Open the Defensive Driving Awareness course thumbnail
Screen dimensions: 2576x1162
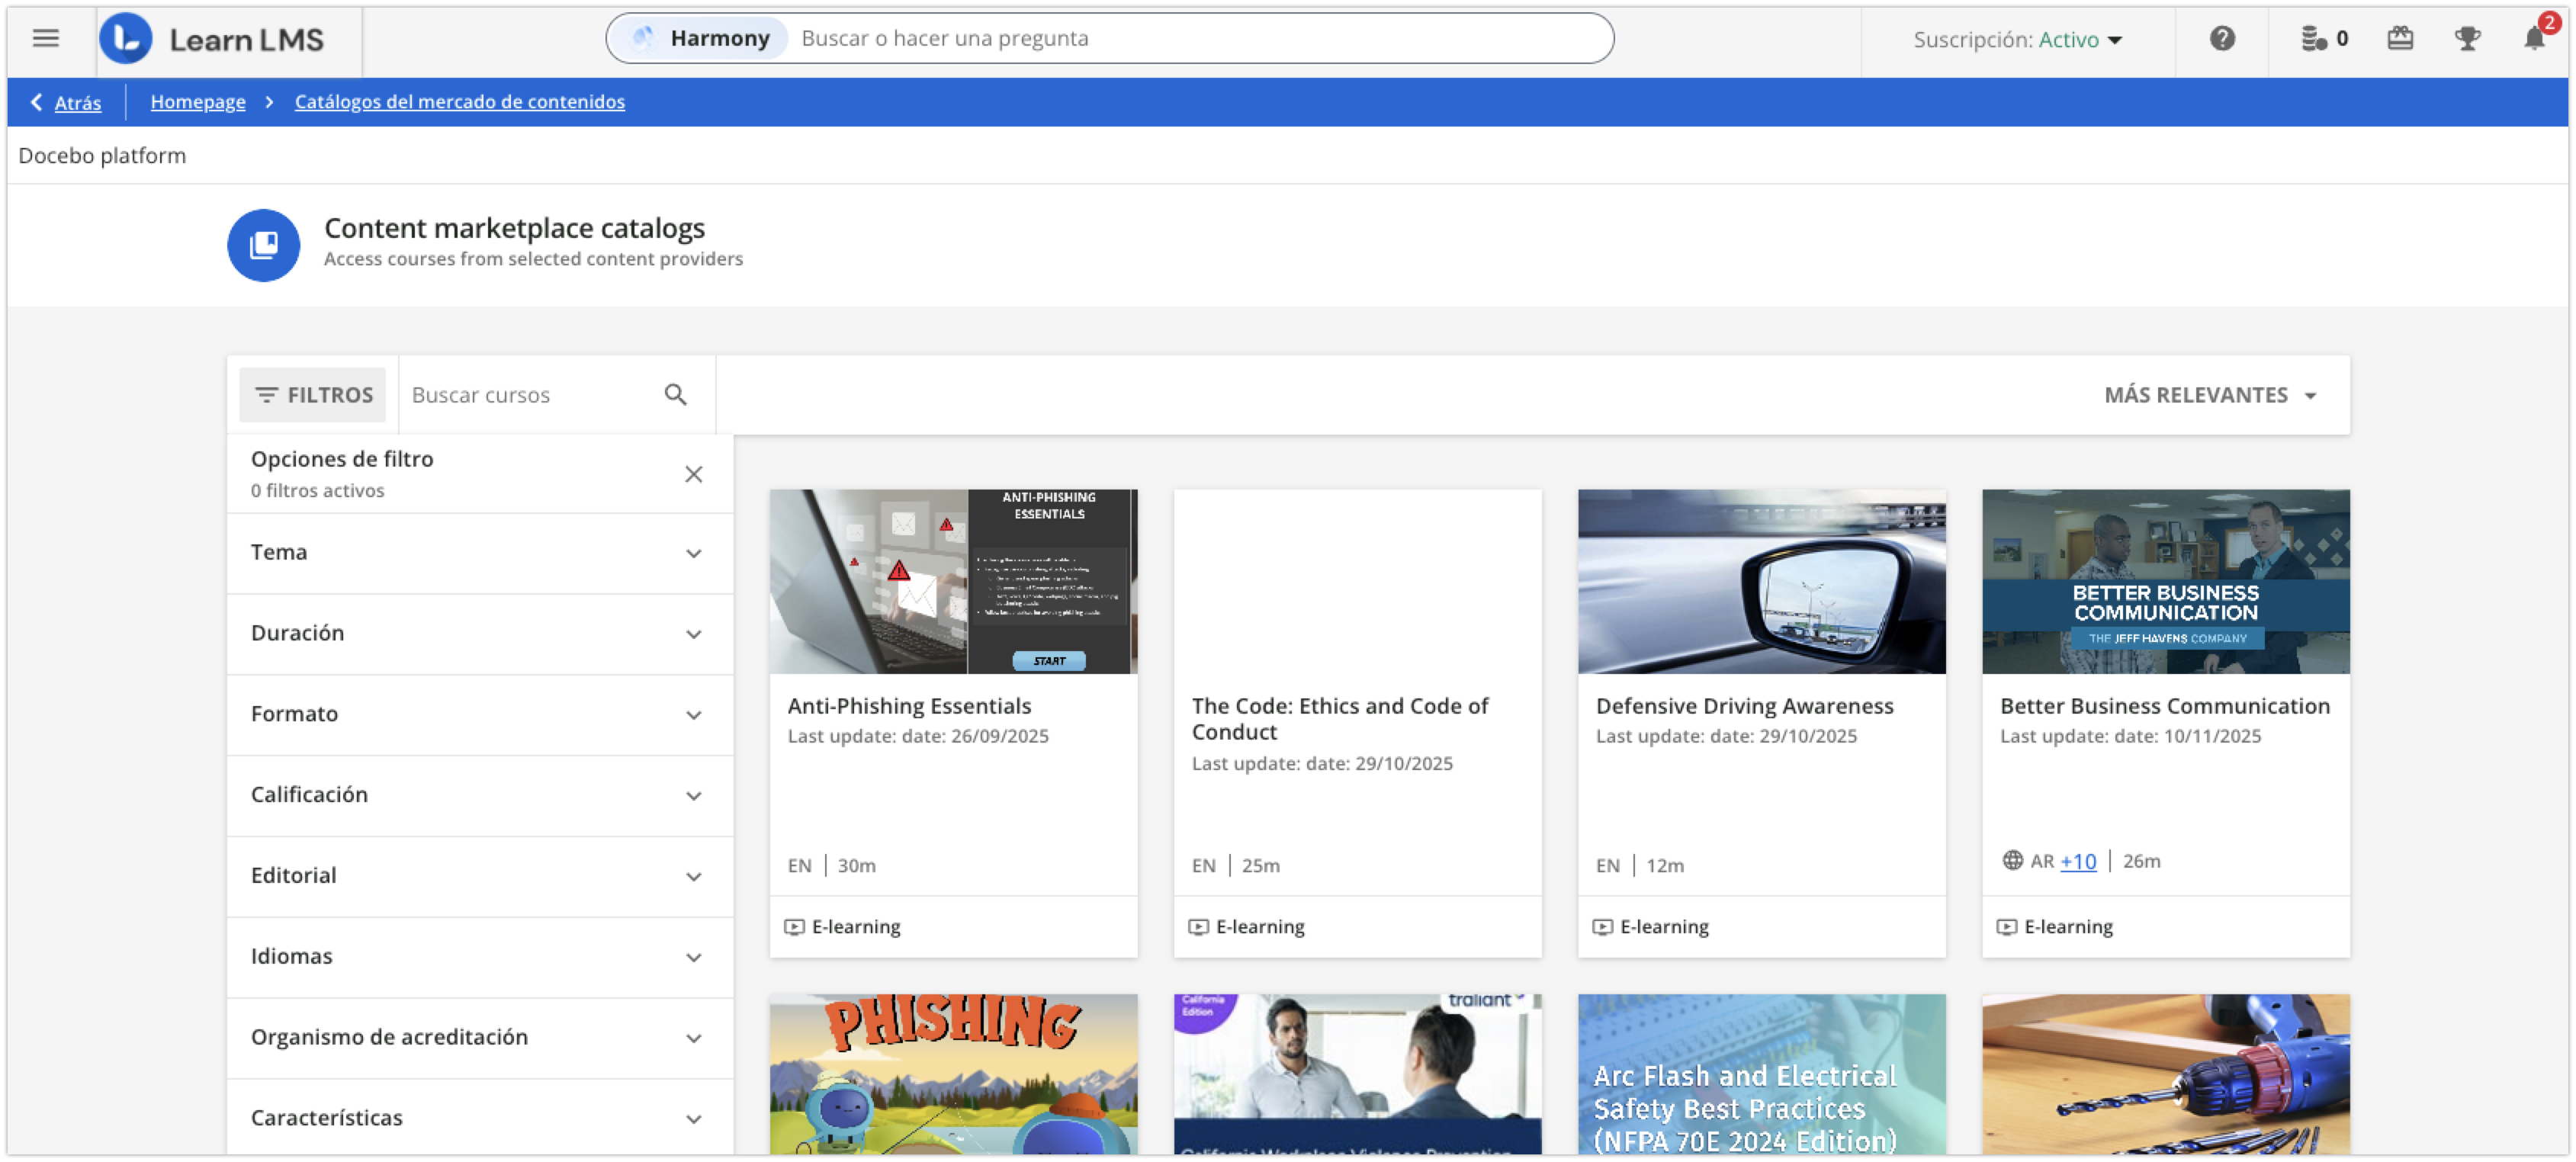[x=1761, y=580]
